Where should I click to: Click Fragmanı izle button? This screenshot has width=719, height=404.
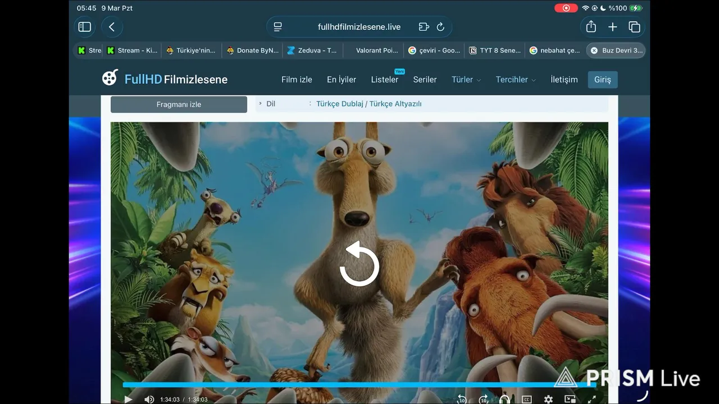pos(179,104)
